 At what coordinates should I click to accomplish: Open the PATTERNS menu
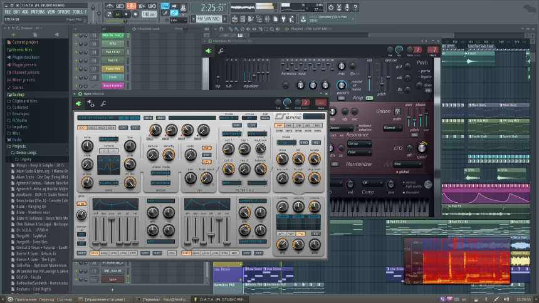(x=38, y=12)
